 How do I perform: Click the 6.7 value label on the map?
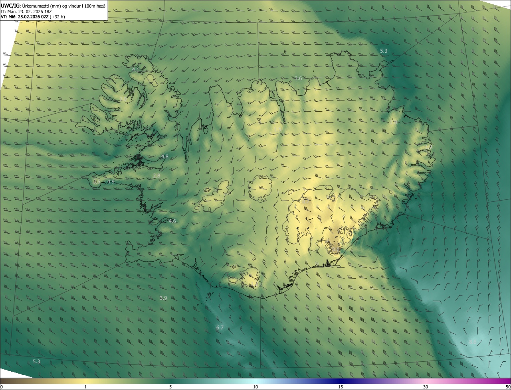coord(220,328)
